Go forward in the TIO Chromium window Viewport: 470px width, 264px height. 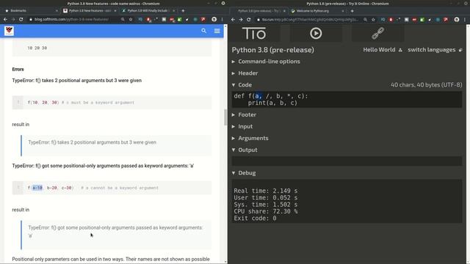[x=241, y=20]
